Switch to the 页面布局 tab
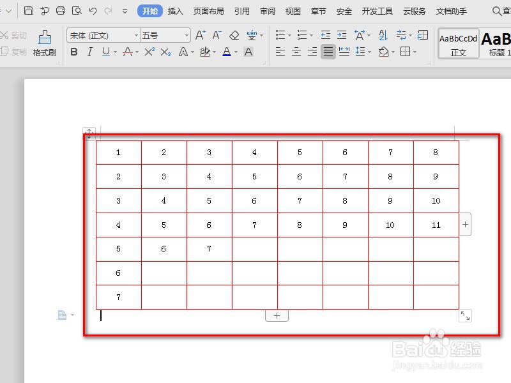Screen dimensions: 511x383 (209, 11)
